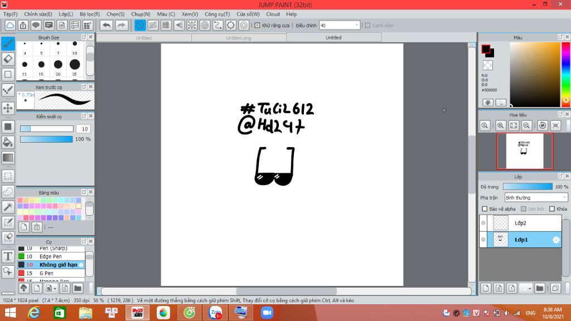This screenshot has height=321, width=571.
Task: Rotate canvas reset in navigator panel
Action: coord(543,125)
